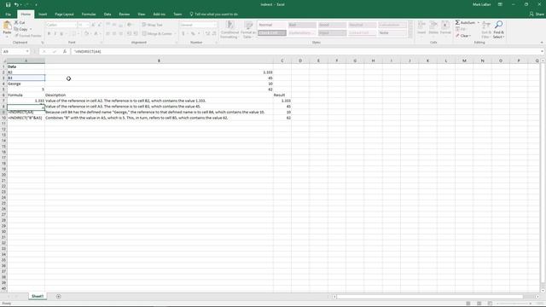Screen dimensions: 546x307
Task: Switch to Page Break Preview in status bar
Action: (490, 304)
